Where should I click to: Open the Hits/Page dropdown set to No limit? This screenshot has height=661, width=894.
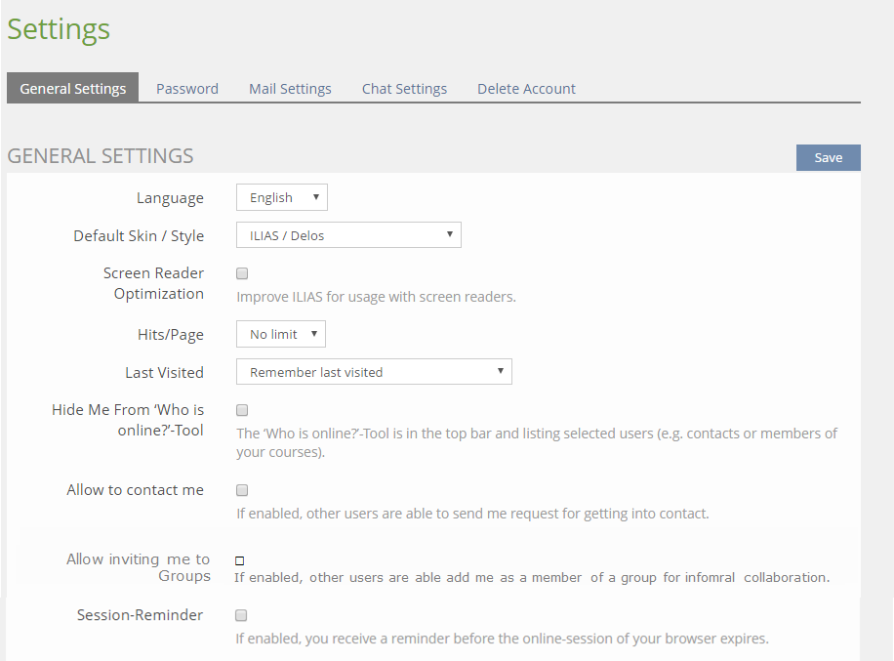point(281,335)
